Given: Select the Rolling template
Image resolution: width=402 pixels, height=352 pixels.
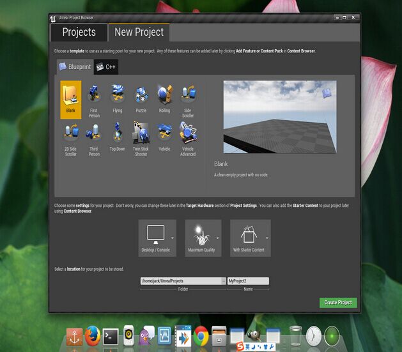Looking at the screenshot, I should pyautogui.click(x=164, y=100).
